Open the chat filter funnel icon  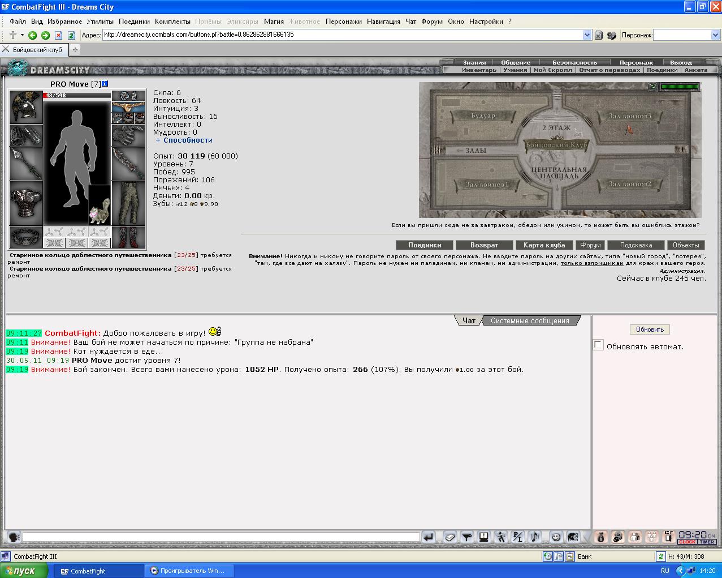[x=466, y=537]
